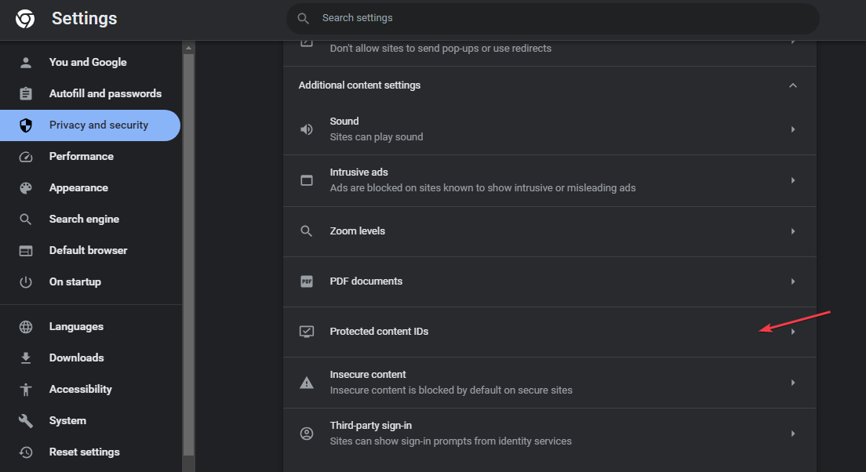Click the Protected content IDs row title
Viewport: 866px width, 472px height.
379,332
